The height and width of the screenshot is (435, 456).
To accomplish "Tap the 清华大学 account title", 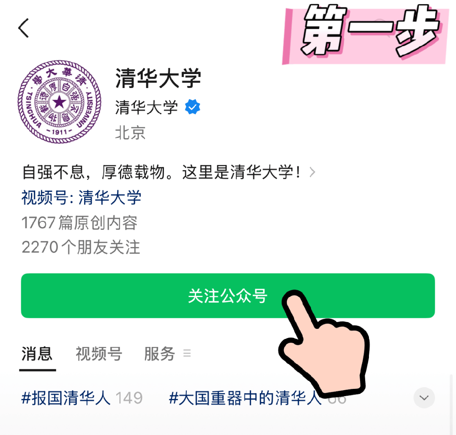I will 158,78.
